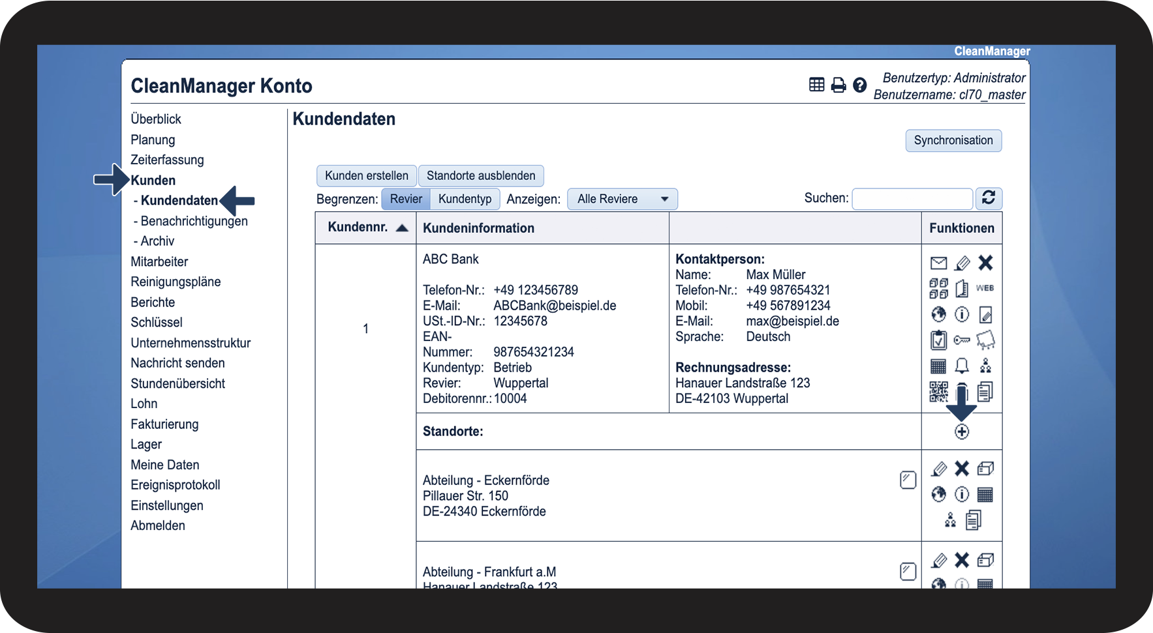The image size is (1153, 633).
Task: Click the refresh icon beside search field
Action: click(x=989, y=198)
